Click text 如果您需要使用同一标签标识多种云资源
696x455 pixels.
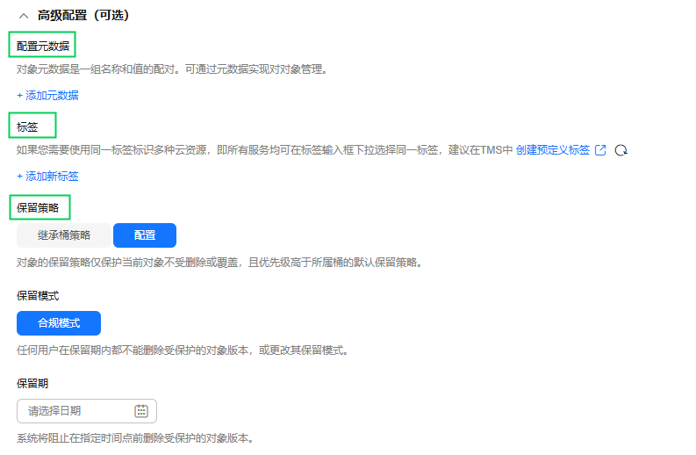(x=111, y=150)
